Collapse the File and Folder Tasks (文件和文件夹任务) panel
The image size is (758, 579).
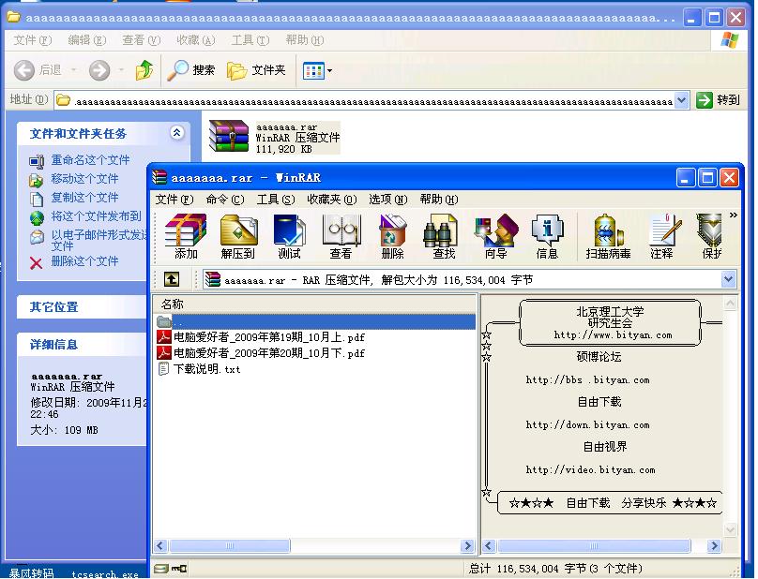point(177,132)
